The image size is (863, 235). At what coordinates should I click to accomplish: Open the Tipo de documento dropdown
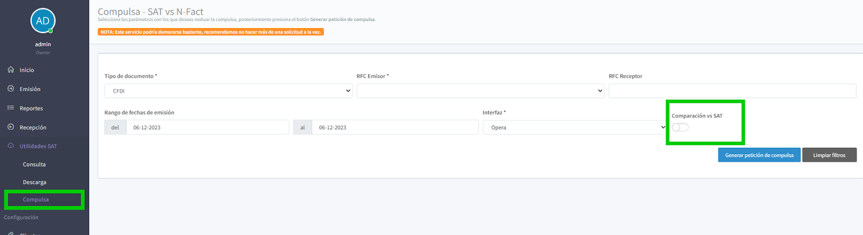click(228, 91)
